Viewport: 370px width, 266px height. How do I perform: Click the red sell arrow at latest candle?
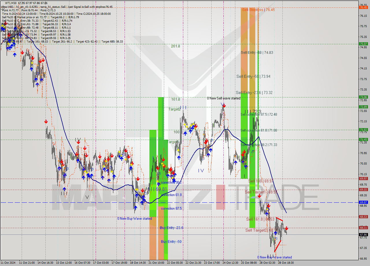pos(286,228)
